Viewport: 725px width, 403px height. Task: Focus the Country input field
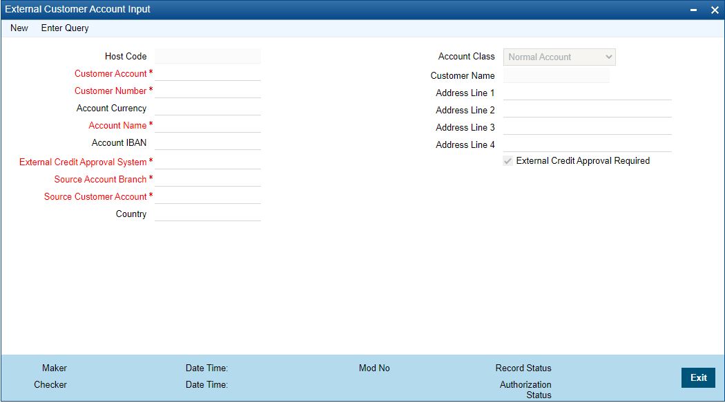[x=208, y=214]
